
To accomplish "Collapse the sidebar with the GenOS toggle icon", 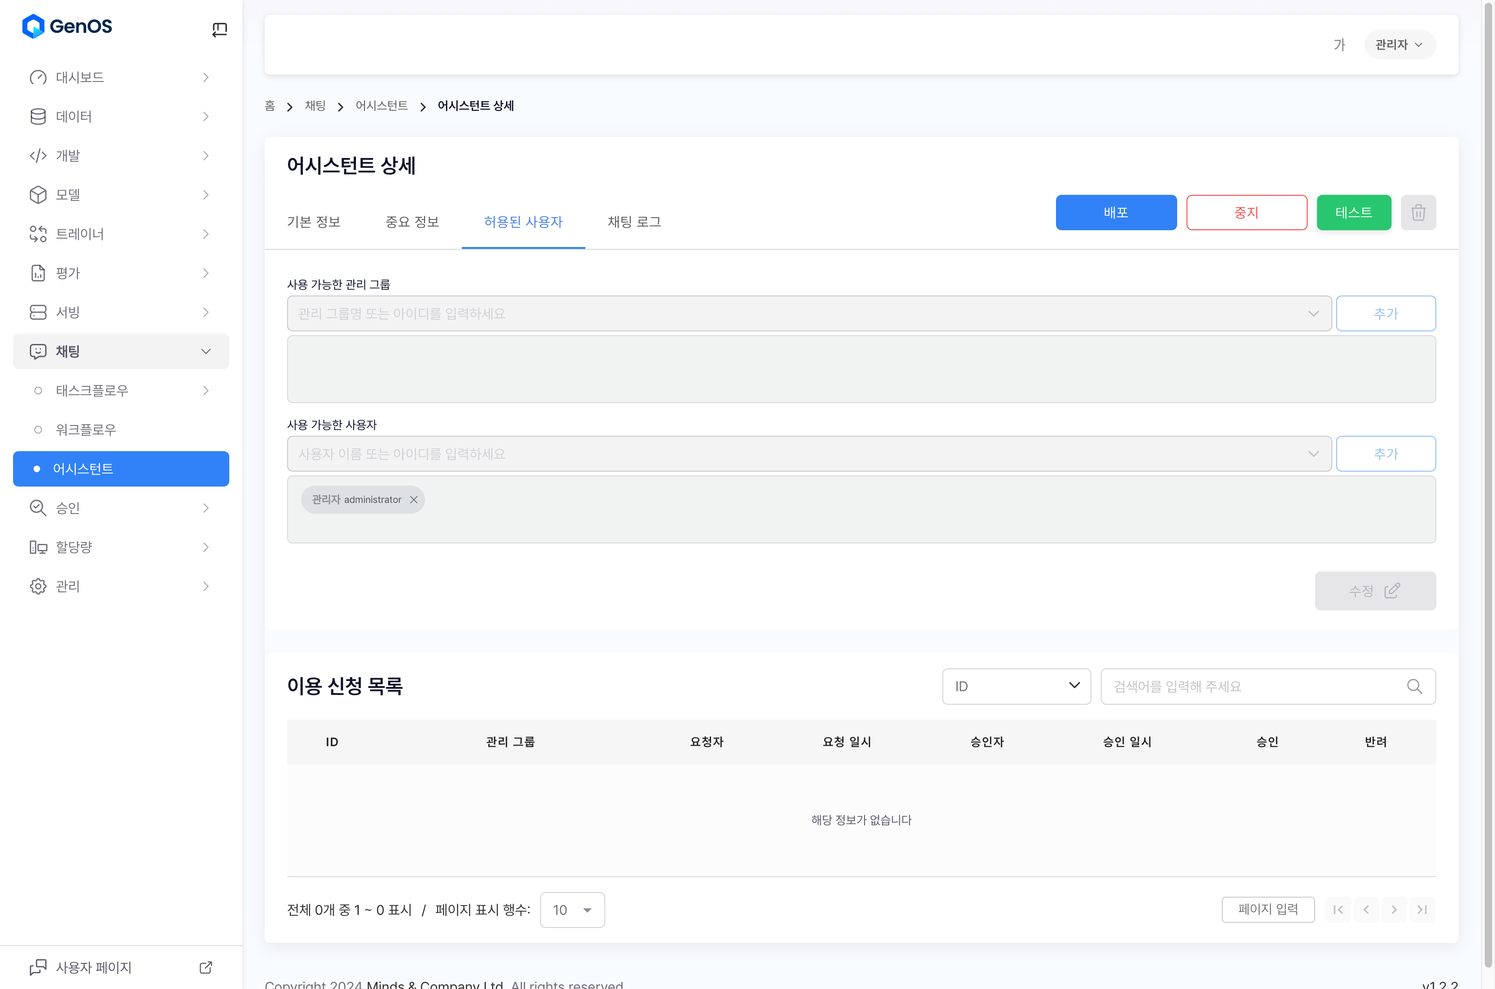I will point(219,29).
